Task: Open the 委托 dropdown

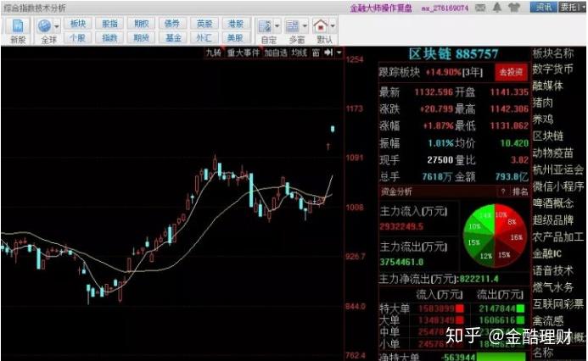Action: (x=572, y=7)
